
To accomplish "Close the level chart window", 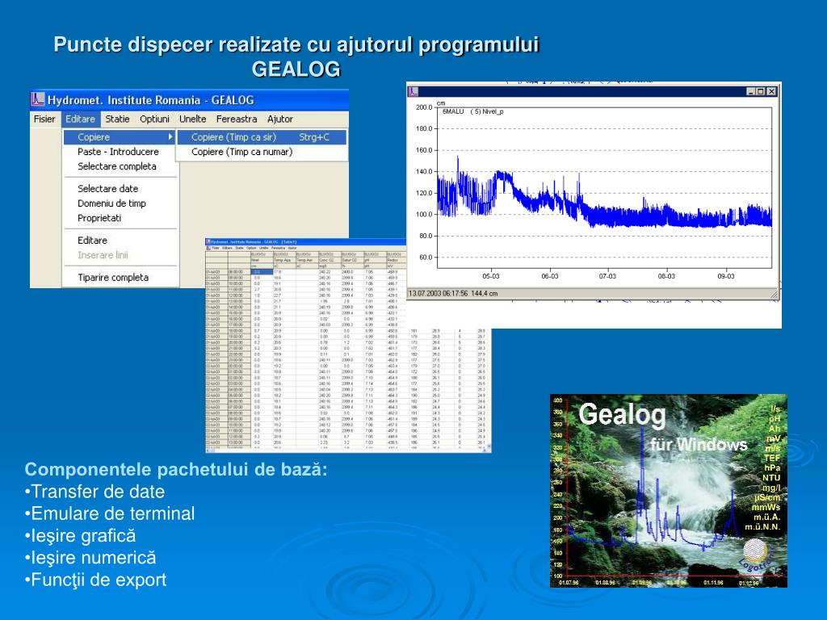I will pyautogui.click(x=771, y=92).
